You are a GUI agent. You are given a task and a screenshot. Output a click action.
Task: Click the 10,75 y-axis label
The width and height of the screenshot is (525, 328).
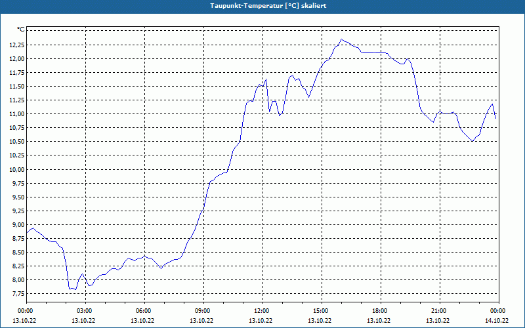17,127
